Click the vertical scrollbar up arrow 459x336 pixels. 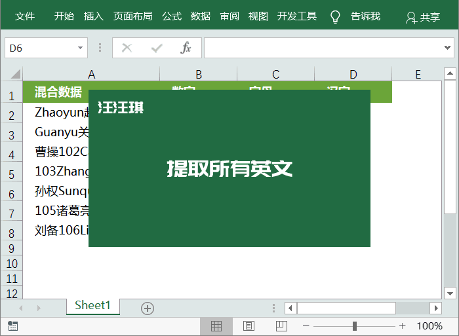[450, 73]
